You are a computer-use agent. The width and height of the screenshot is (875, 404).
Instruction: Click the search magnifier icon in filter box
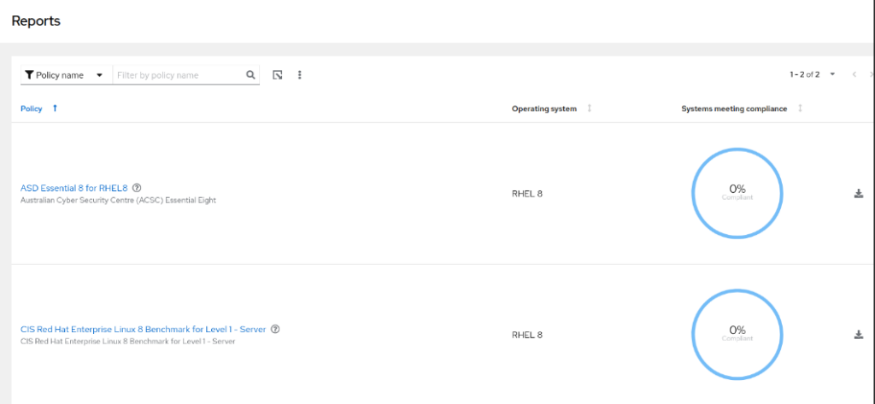[250, 75]
